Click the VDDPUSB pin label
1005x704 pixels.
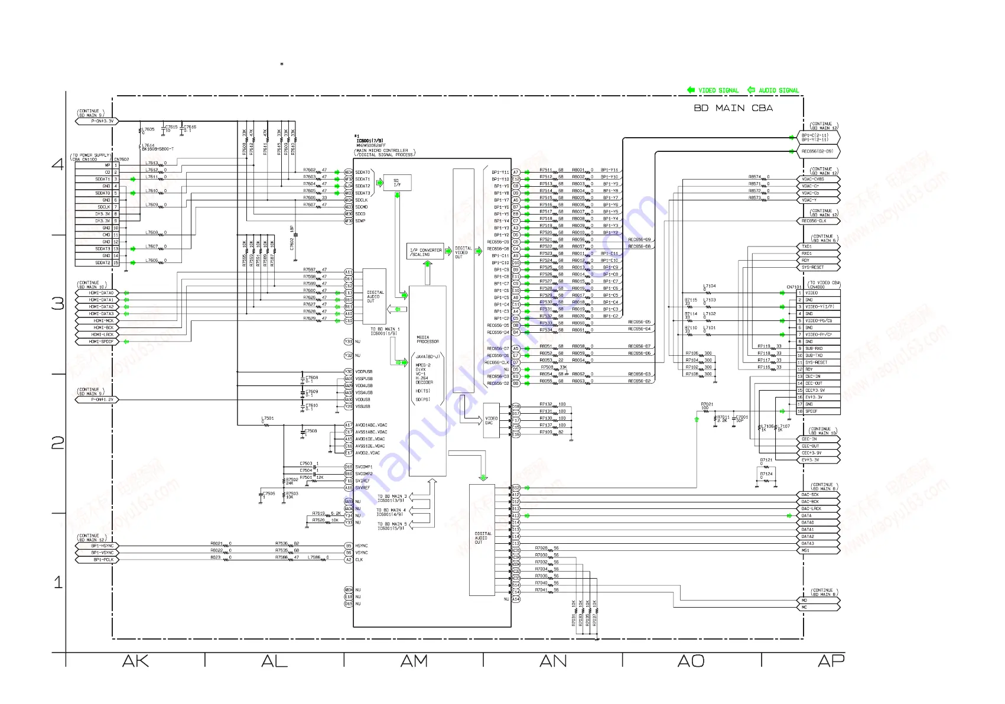(x=364, y=372)
